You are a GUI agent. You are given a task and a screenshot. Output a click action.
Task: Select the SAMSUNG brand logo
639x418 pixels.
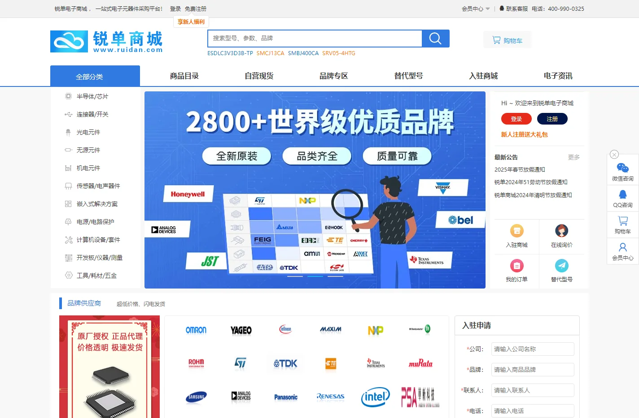pos(196,397)
